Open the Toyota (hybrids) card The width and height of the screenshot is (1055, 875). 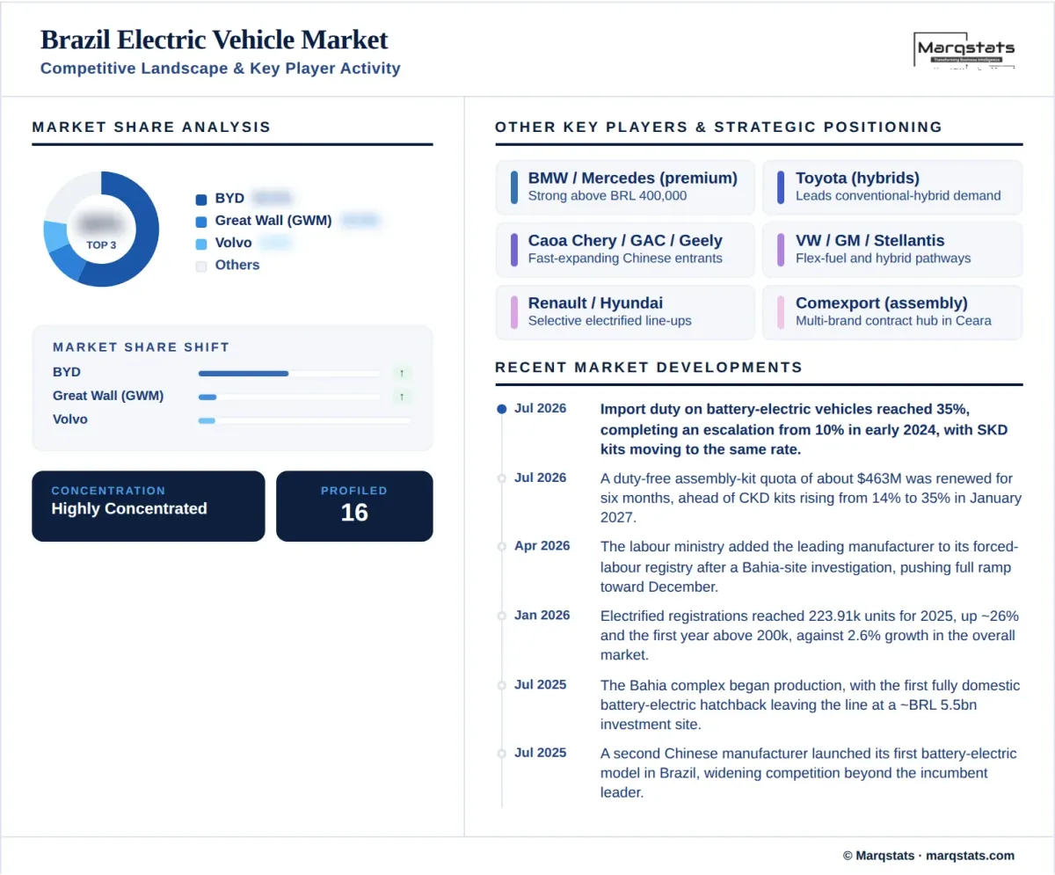pos(892,186)
